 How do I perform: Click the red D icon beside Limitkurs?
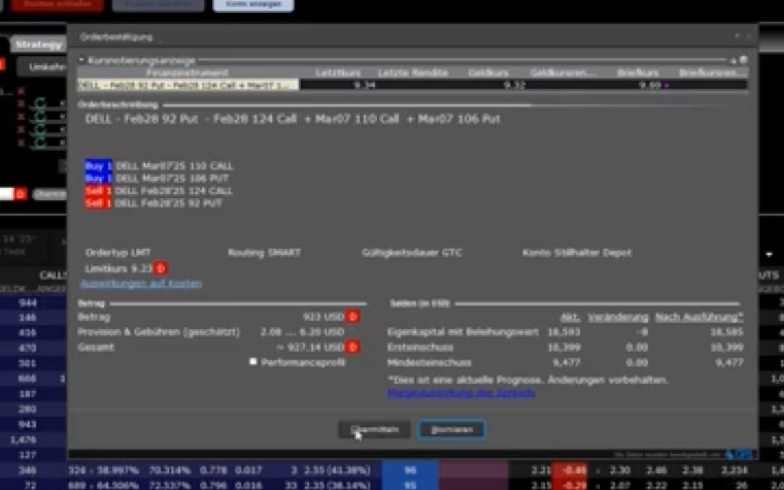[160, 269]
